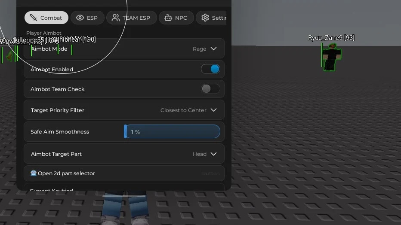
Task: Open the NPC tab
Action: (176, 18)
